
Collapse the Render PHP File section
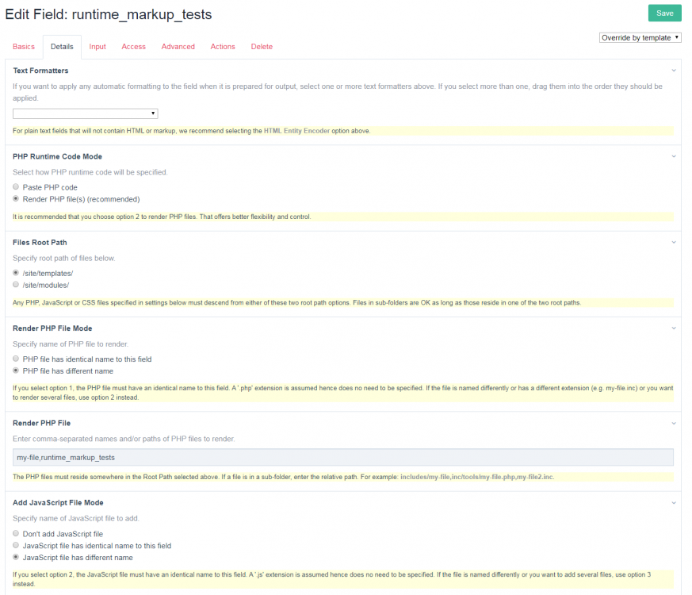coord(673,423)
